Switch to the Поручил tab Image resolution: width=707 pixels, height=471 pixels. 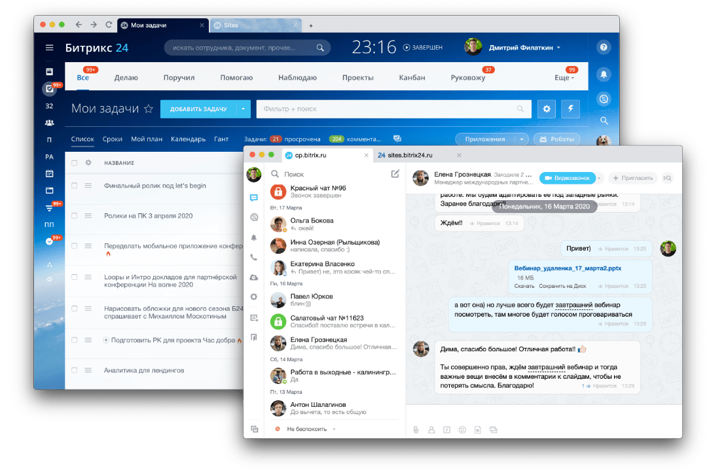179,78
